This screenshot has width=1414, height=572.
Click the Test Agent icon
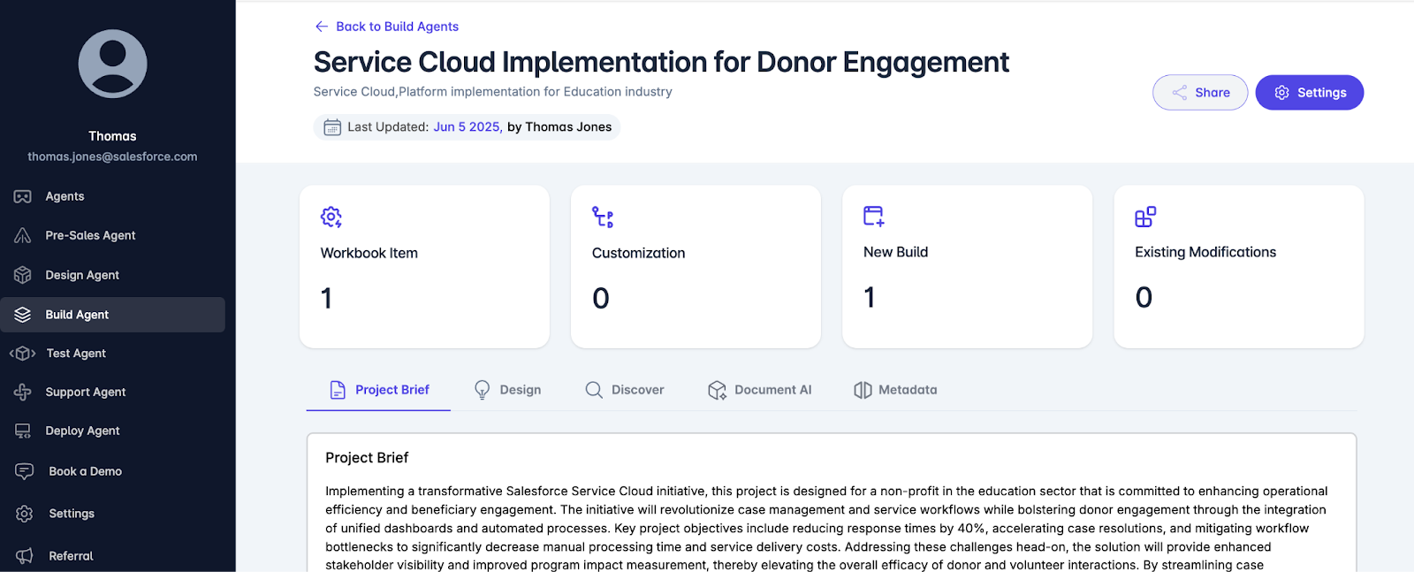click(23, 354)
